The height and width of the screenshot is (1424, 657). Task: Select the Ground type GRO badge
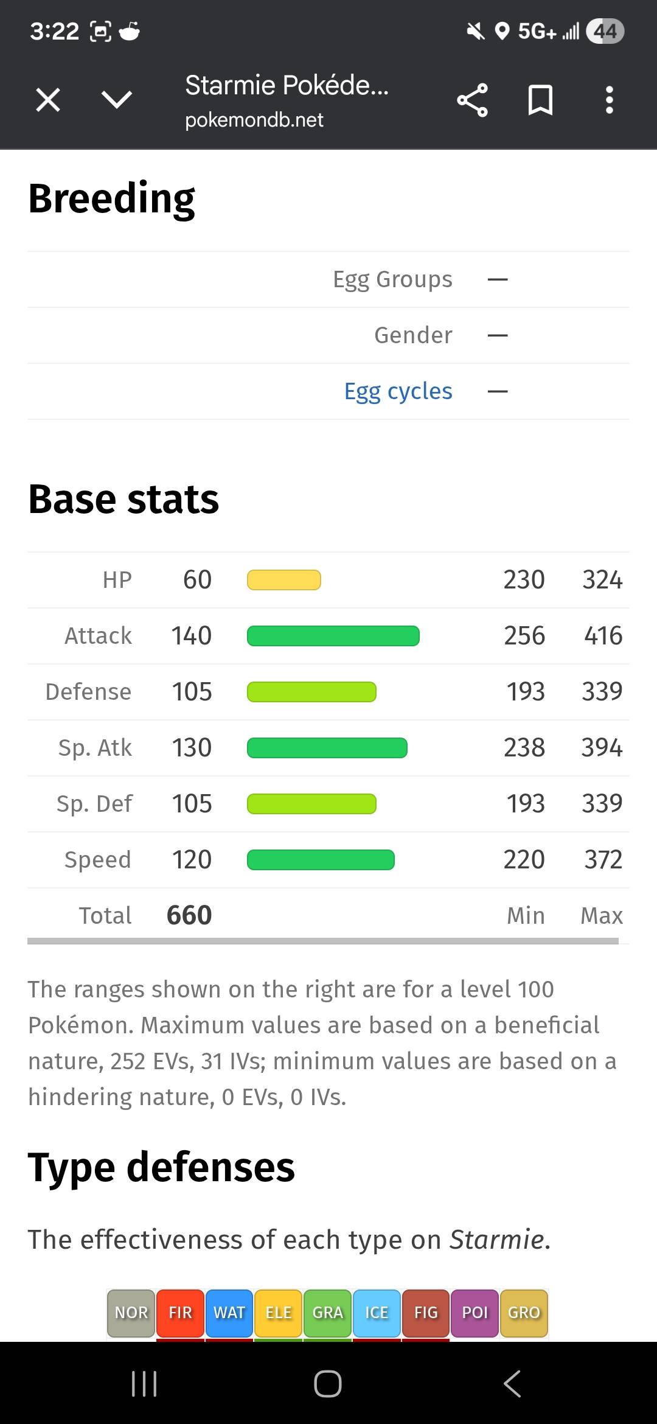[524, 1313]
